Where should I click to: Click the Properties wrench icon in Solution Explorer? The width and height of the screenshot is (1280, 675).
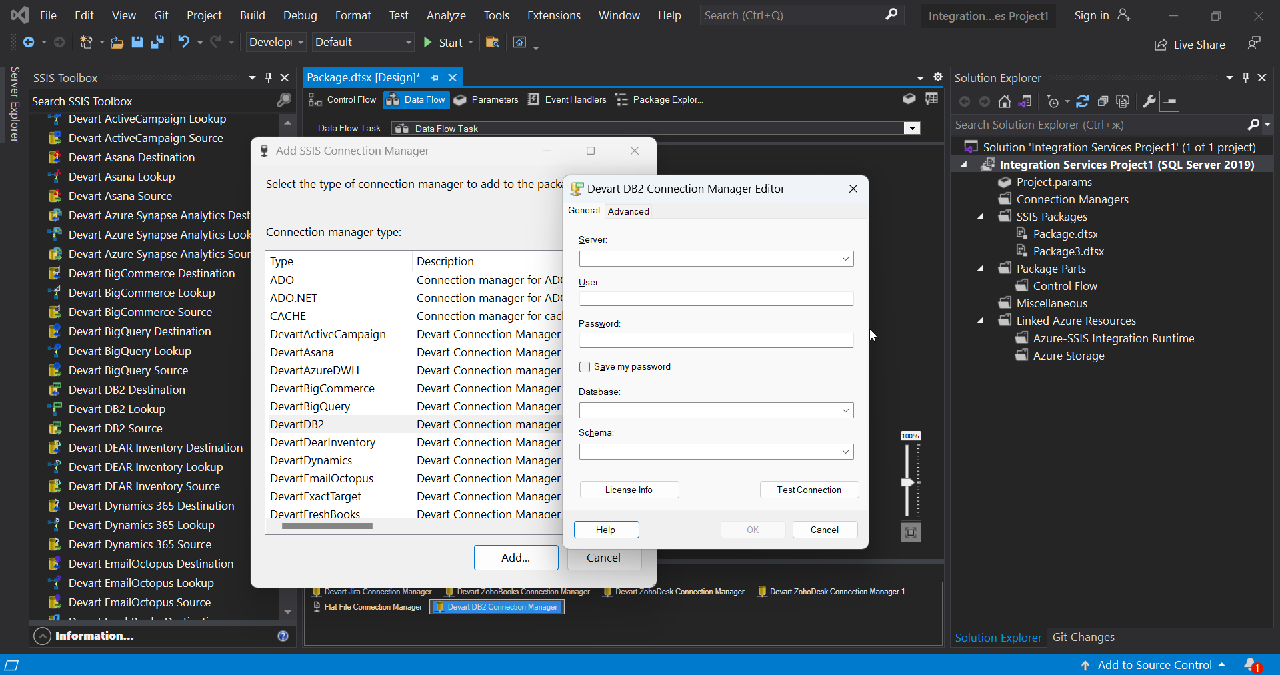1149,101
